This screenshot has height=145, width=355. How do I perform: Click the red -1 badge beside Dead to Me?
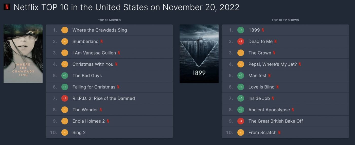click(x=241, y=42)
